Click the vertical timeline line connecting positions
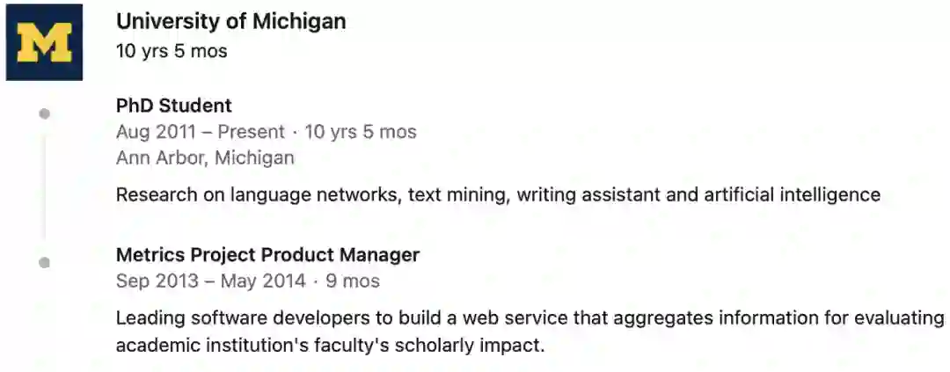The height and width of the screenshot is (372, 950). tap(45, 186)
